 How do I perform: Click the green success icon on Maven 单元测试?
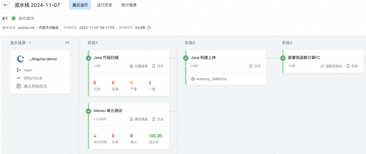click(x=88, y=111)
